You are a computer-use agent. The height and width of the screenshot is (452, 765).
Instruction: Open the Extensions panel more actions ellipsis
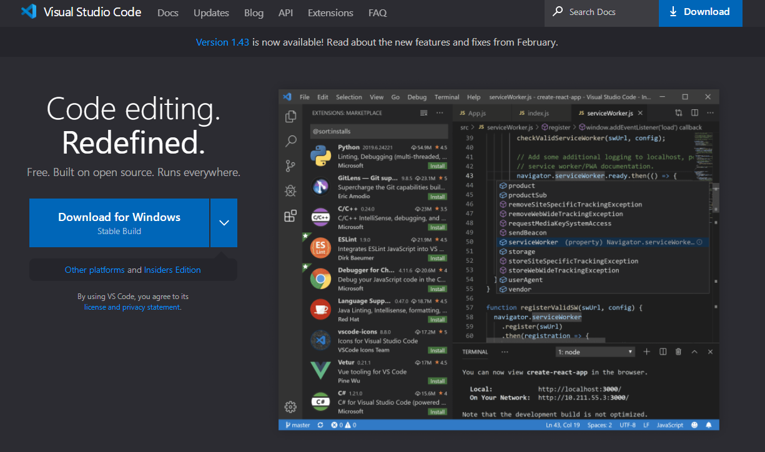[x=440, y=113]
